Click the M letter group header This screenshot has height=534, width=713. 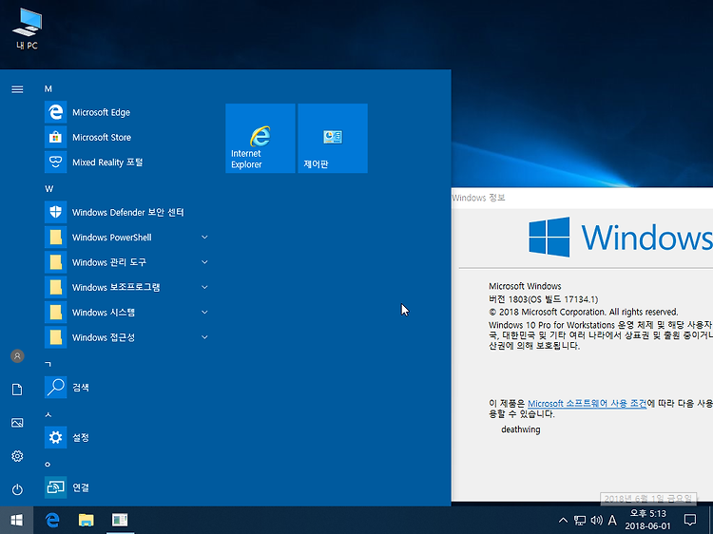(x=48, y=88)
